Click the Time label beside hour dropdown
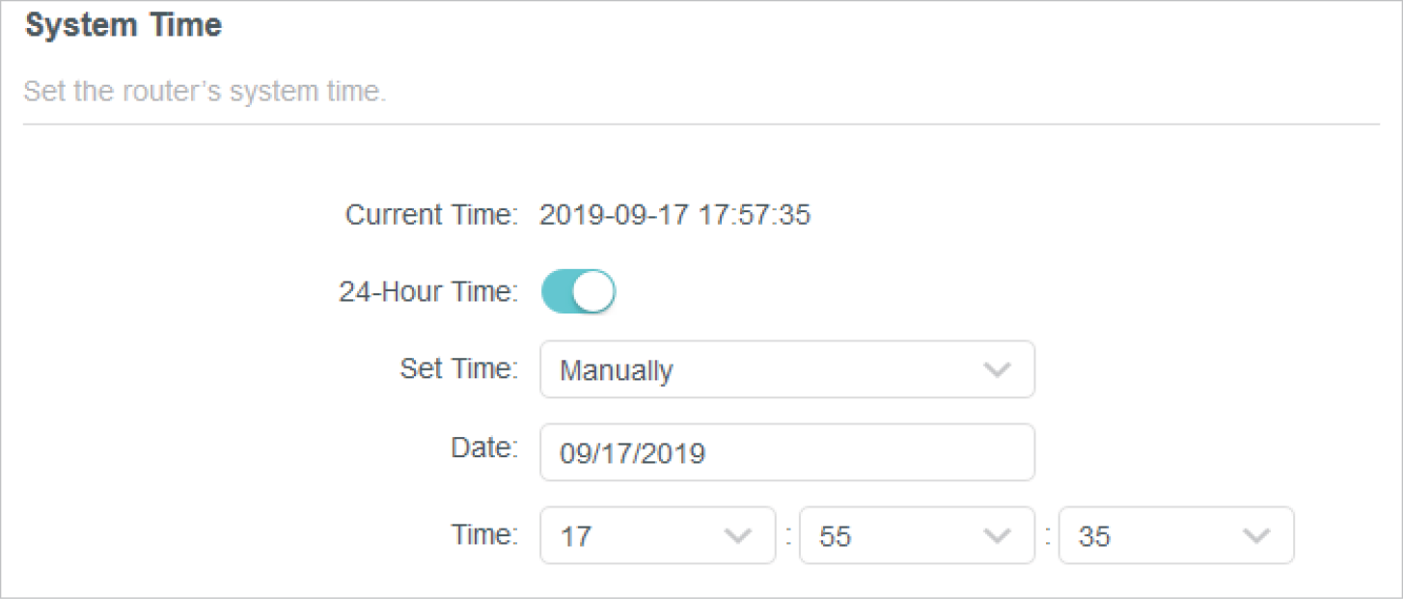Screen dimensions: 1403x599 [x=484, y=533]
